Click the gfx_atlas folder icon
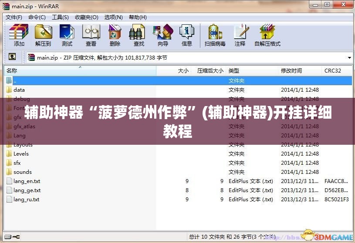This screenshot has width=355, height=243. tap(9, 126)
